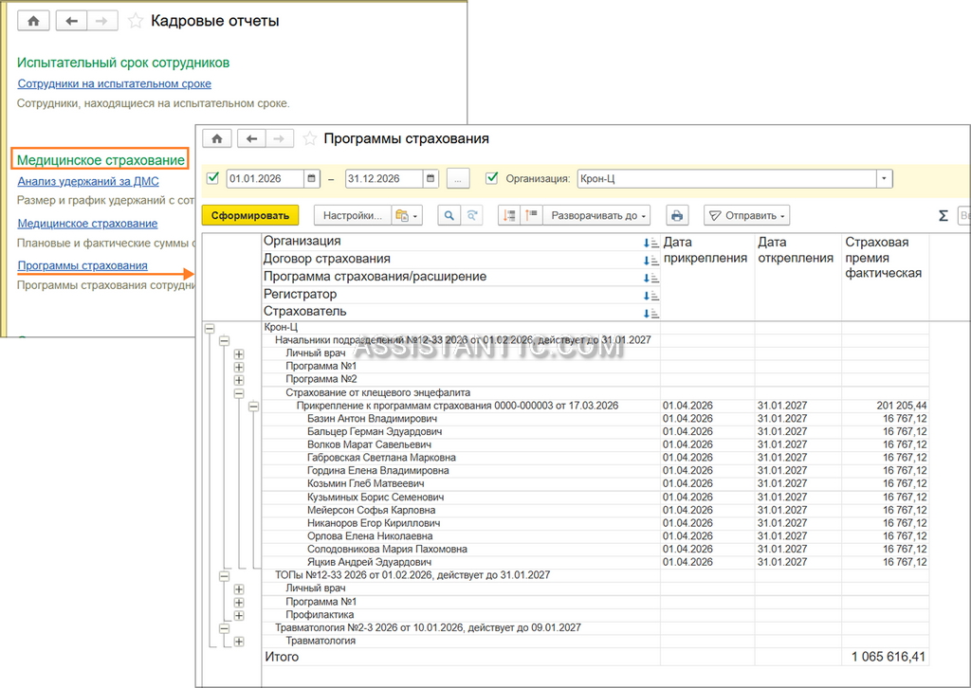The width and height of the screenshot is (971, 688).
Task: Open calendar picker for start date 01.01.2026
Action: pyautogui.click(x=311, y=179)
